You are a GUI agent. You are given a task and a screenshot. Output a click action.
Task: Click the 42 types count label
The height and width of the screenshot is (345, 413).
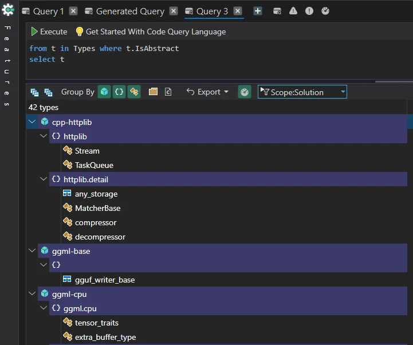pos(44,108)
